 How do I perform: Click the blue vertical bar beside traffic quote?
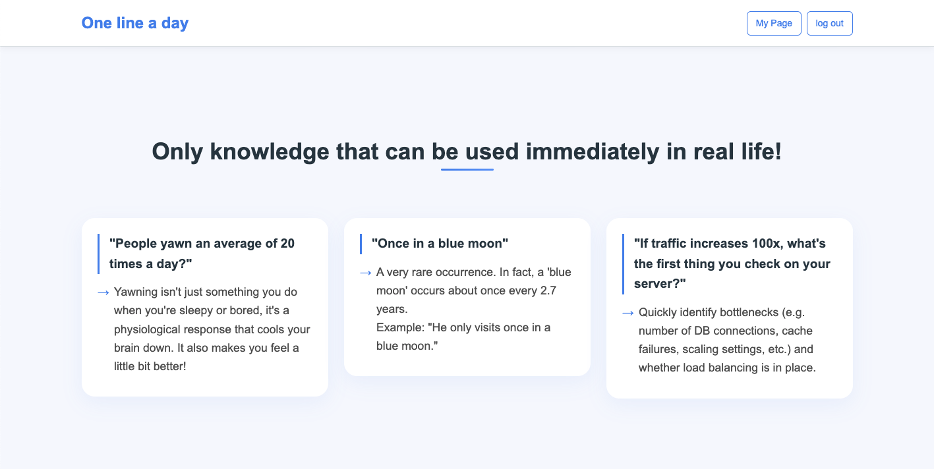[623, 263]
